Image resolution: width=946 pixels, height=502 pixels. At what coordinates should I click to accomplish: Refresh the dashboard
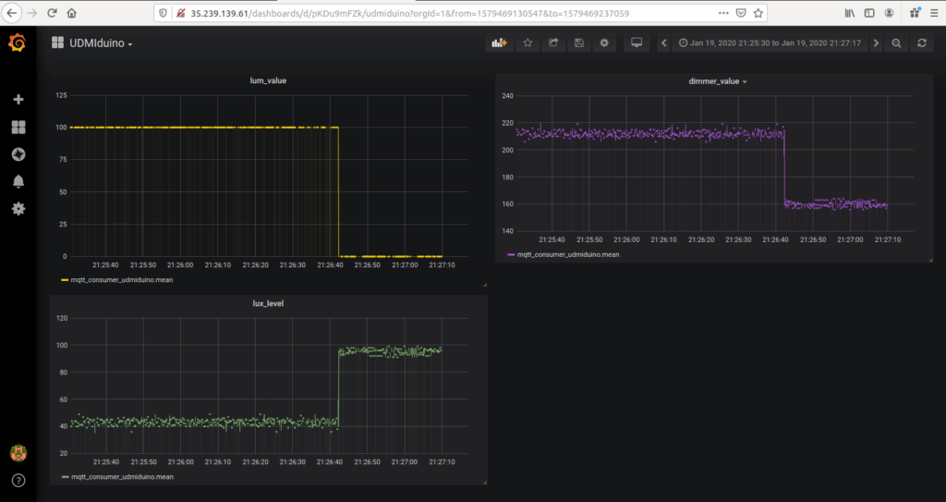pos(922,43)
